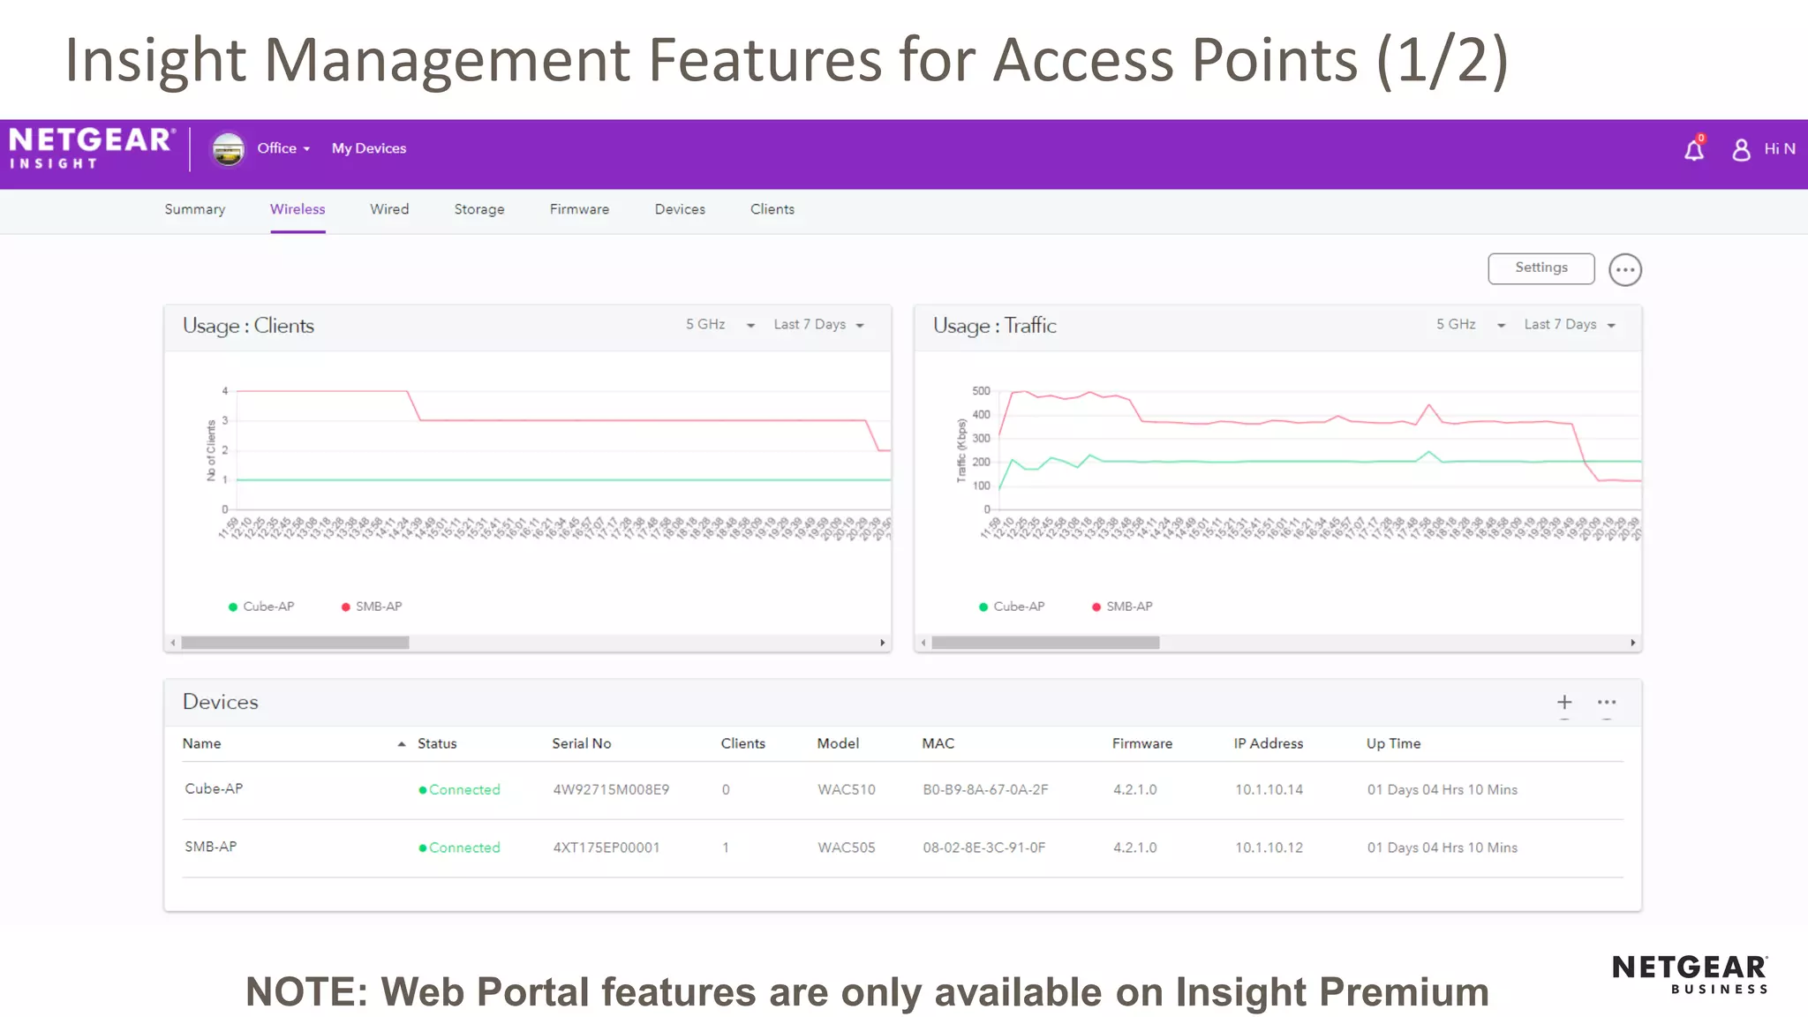Image resolution: width=1808 pixels, height=1017 pixels.
Task: Add a device with the plus icon
Action: pyautogui.click(x=1564, y=702)
